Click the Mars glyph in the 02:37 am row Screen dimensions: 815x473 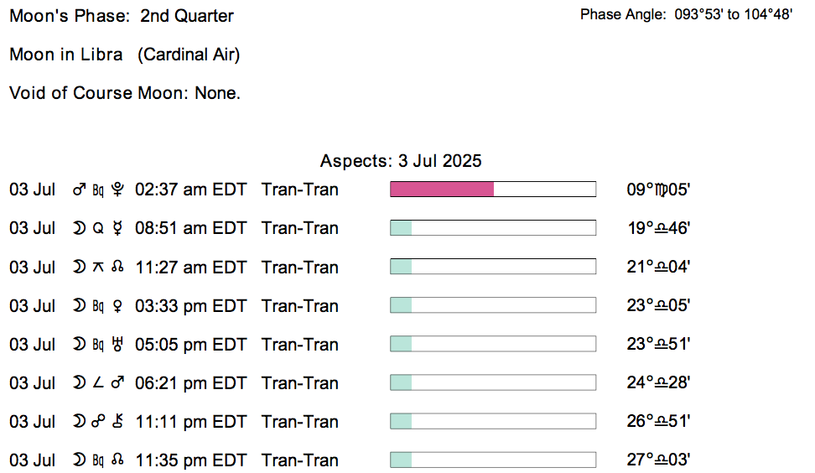point(80,190)
